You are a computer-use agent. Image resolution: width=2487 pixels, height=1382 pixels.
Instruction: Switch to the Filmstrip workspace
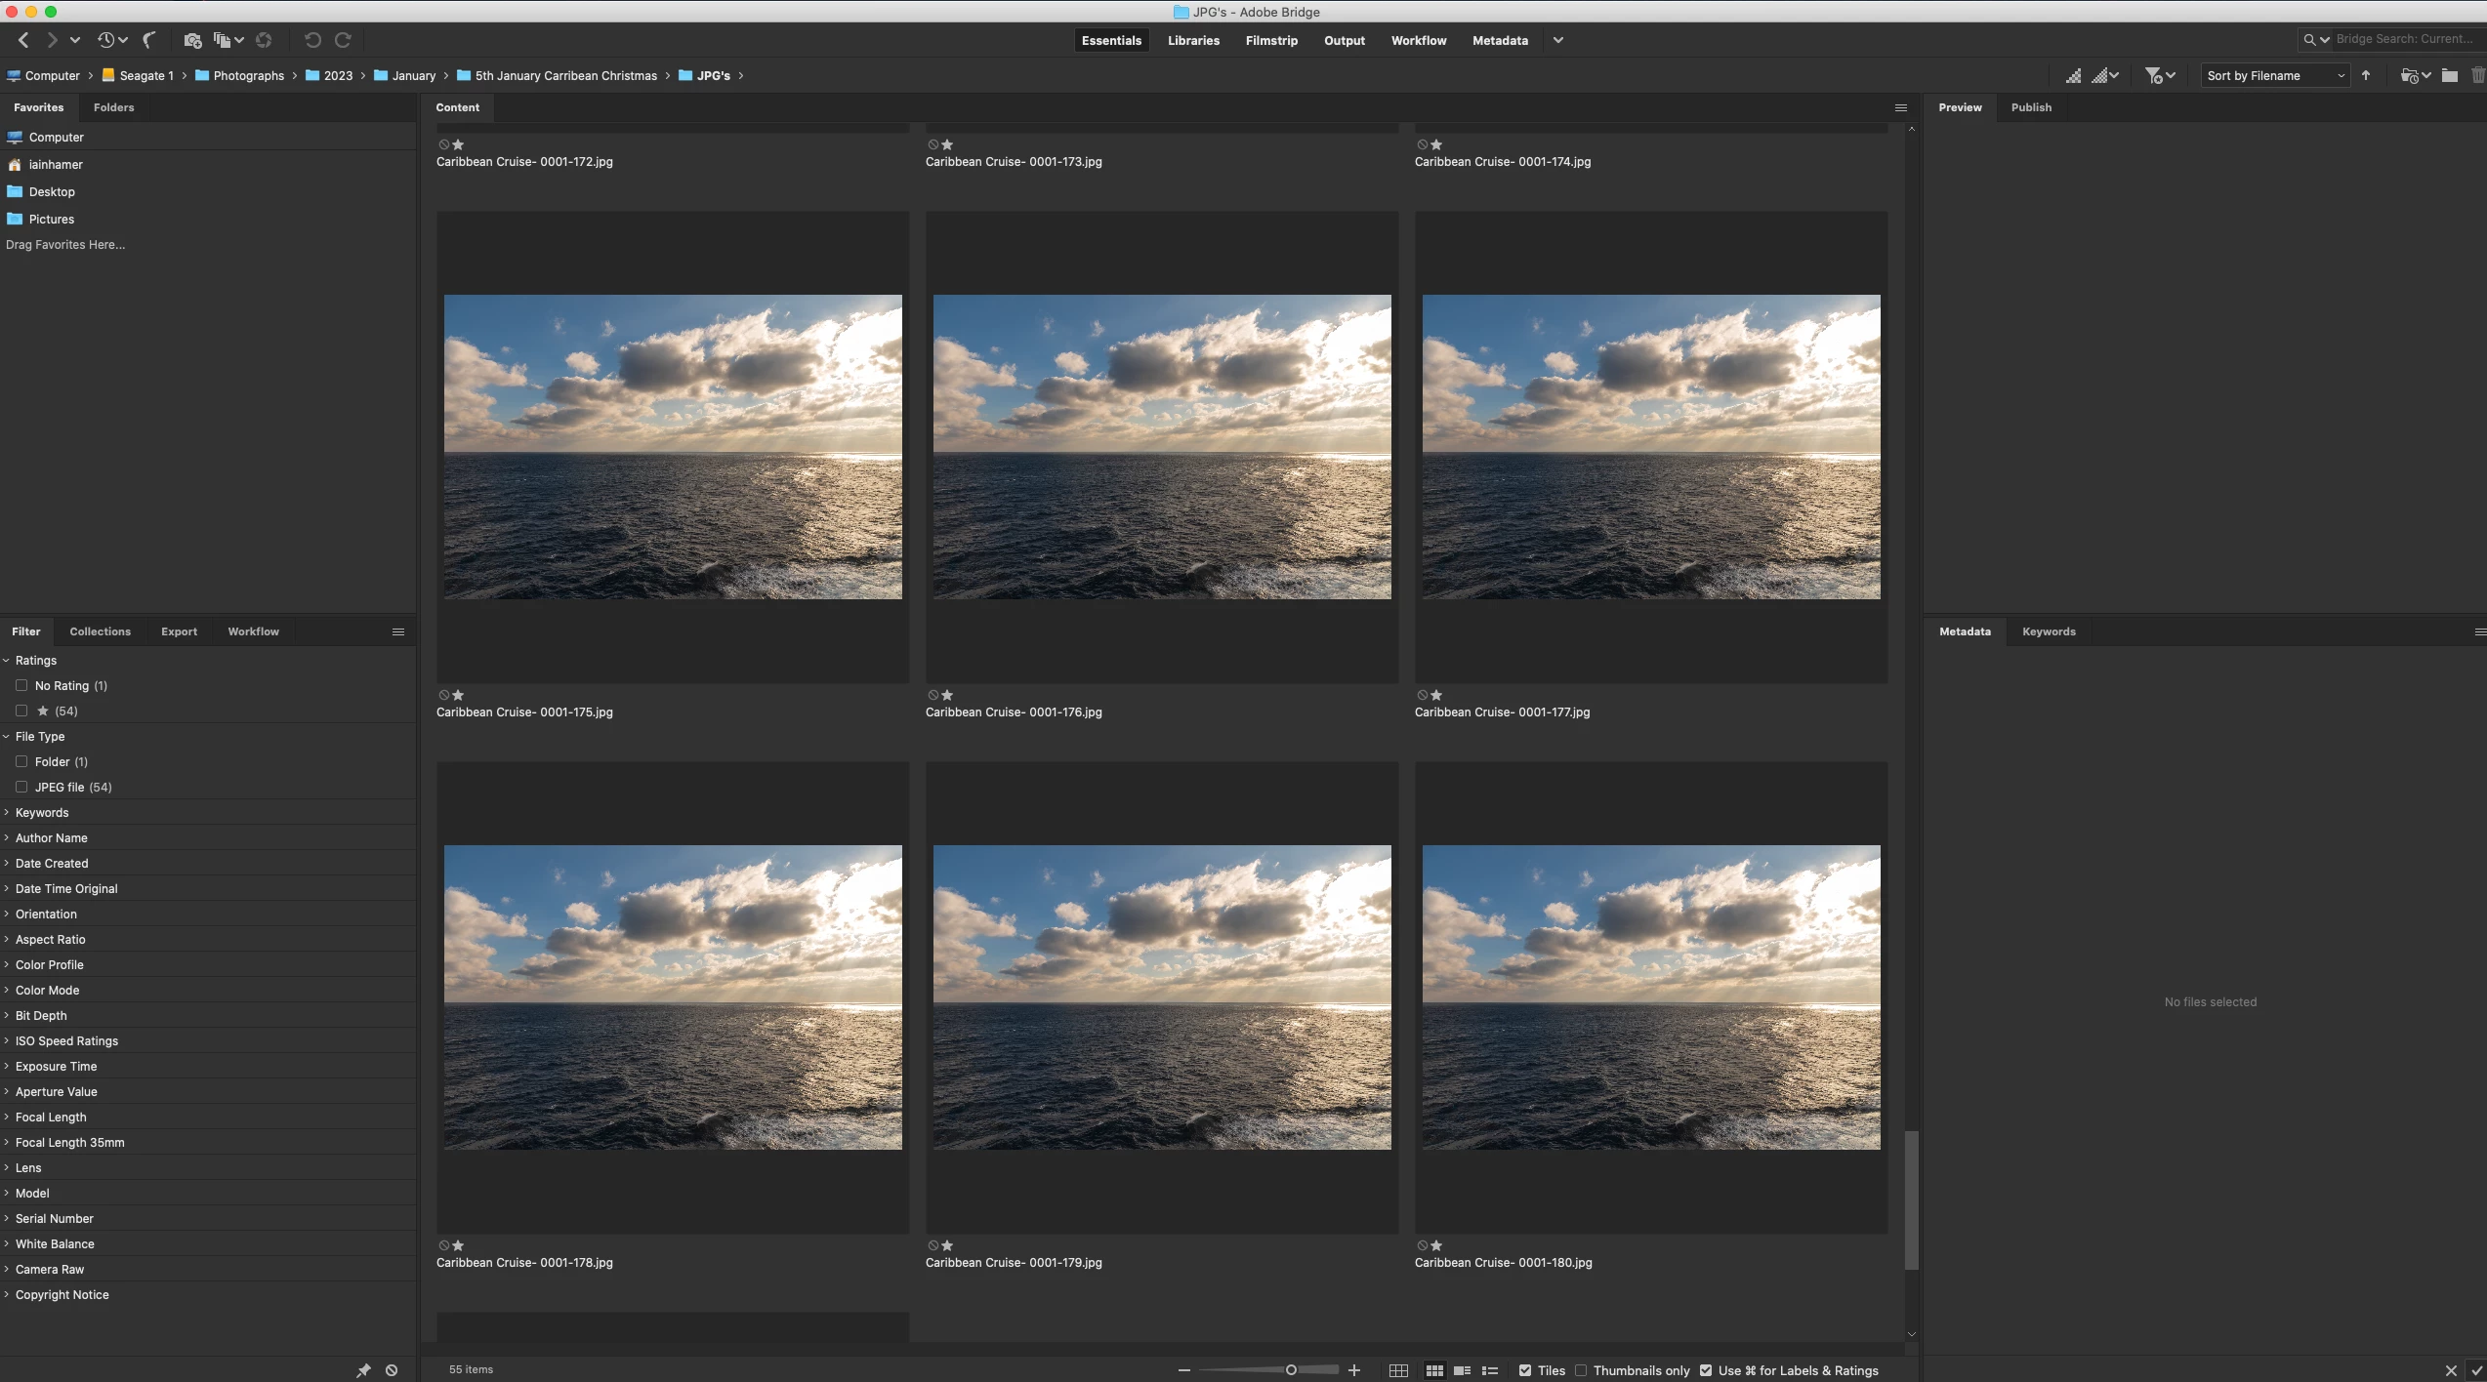[1271, 40]
